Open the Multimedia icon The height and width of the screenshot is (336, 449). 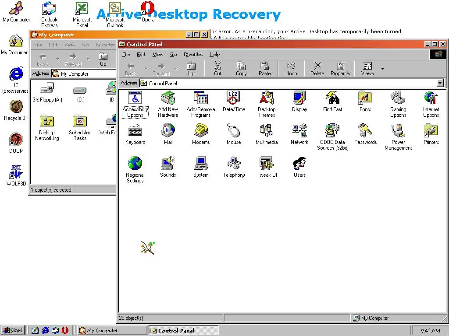(x=267, y=134)
